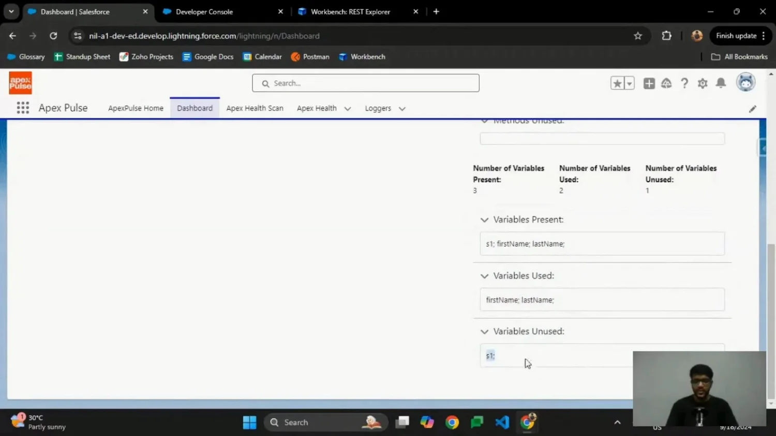
Task: Click the Help question mark icon
Action: coord(684,83)
